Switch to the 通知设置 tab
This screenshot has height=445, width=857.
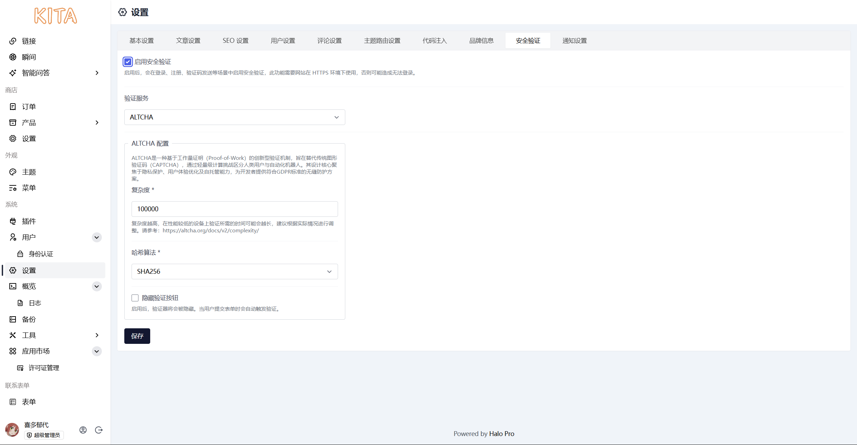(x=574, y=41)
